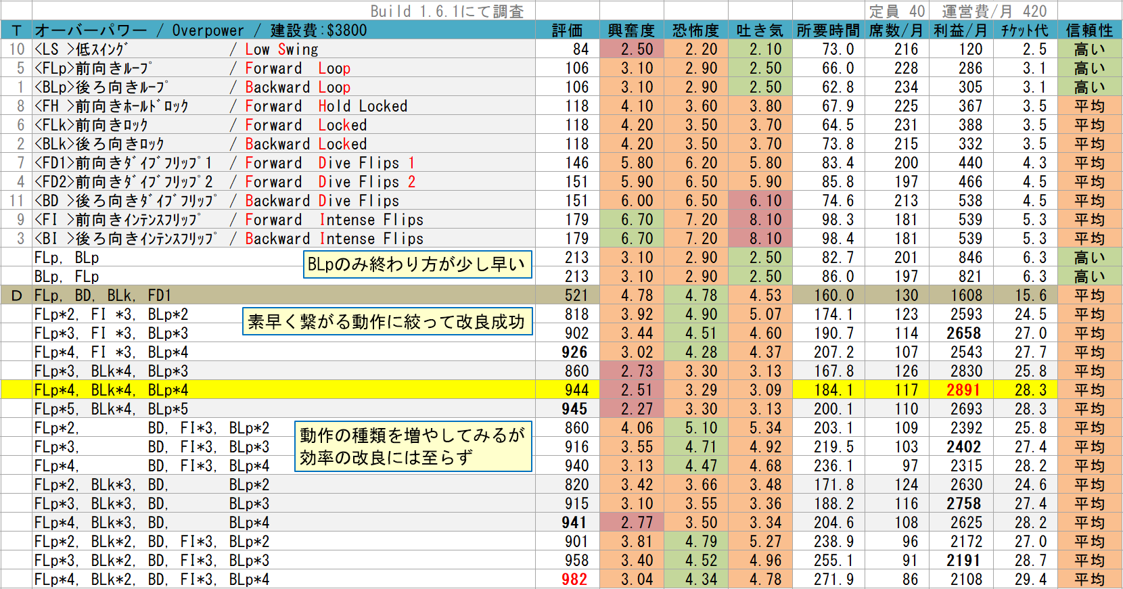This screenshot has height=589, width=1123.
Task: Click the note BLpのみ終わり方が少し早い
Action: pos(417,264)
